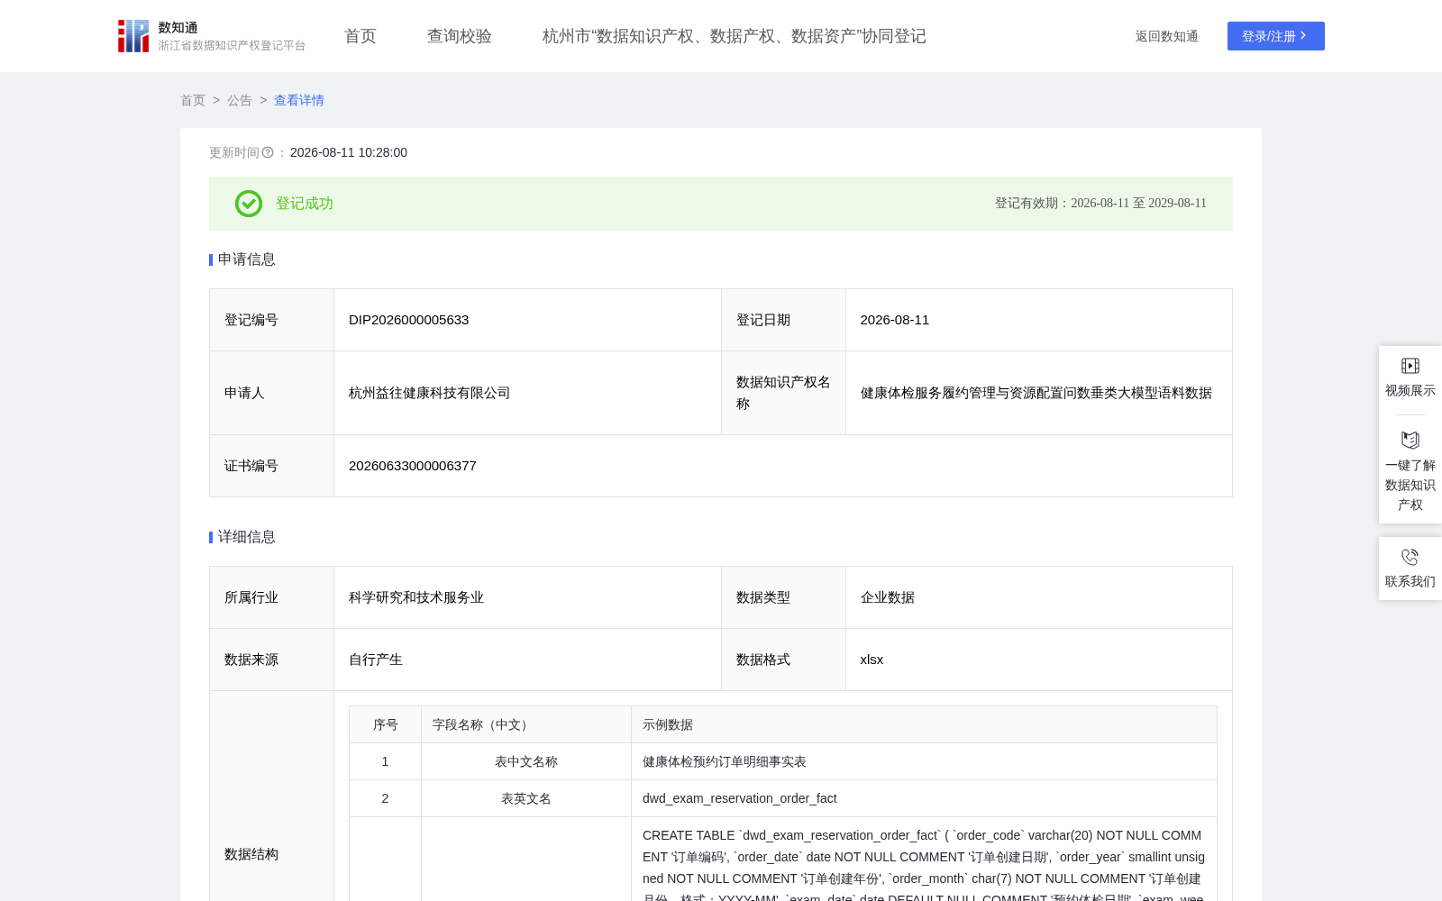1442x901 pixels.
Task: Click the 数据来源 label cell
Action: tap(272, 660)
